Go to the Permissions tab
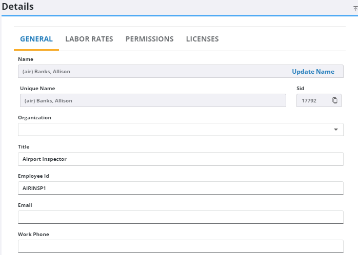The height and width of the screenshot is (255, 358). [x=149, y=39]
